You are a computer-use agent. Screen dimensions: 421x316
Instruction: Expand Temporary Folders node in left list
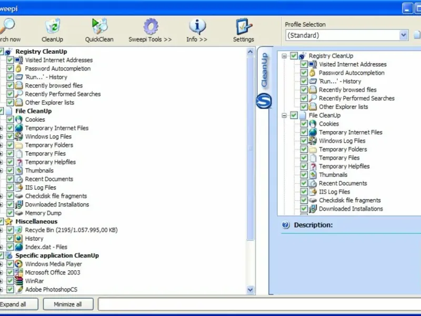click(x=1, y=145)
